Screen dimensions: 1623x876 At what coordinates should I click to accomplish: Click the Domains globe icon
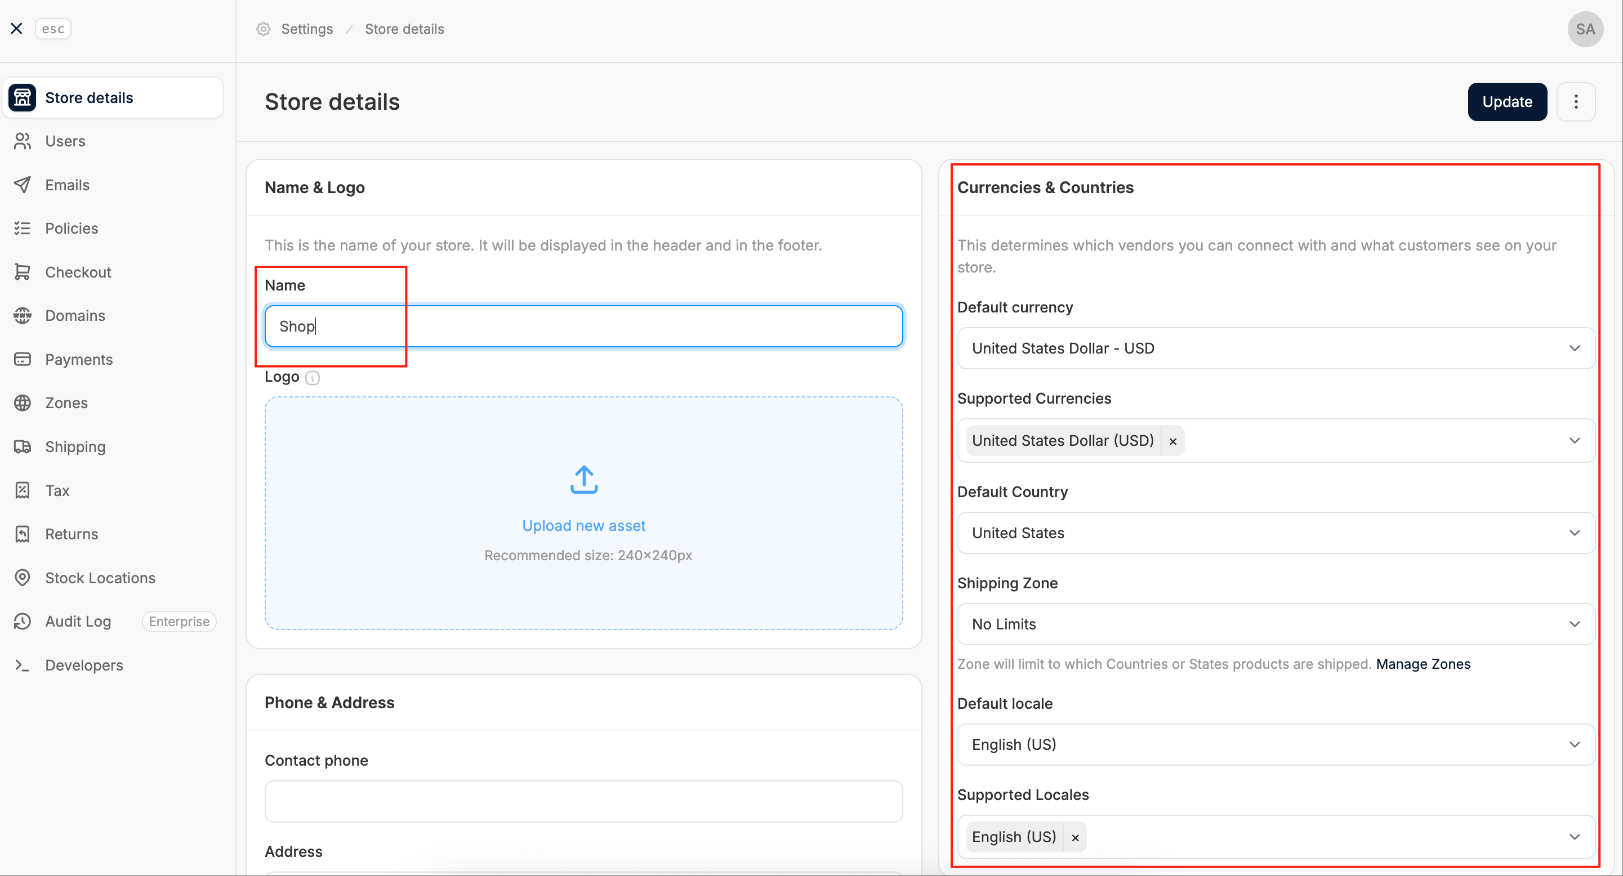tap(23, 315)
